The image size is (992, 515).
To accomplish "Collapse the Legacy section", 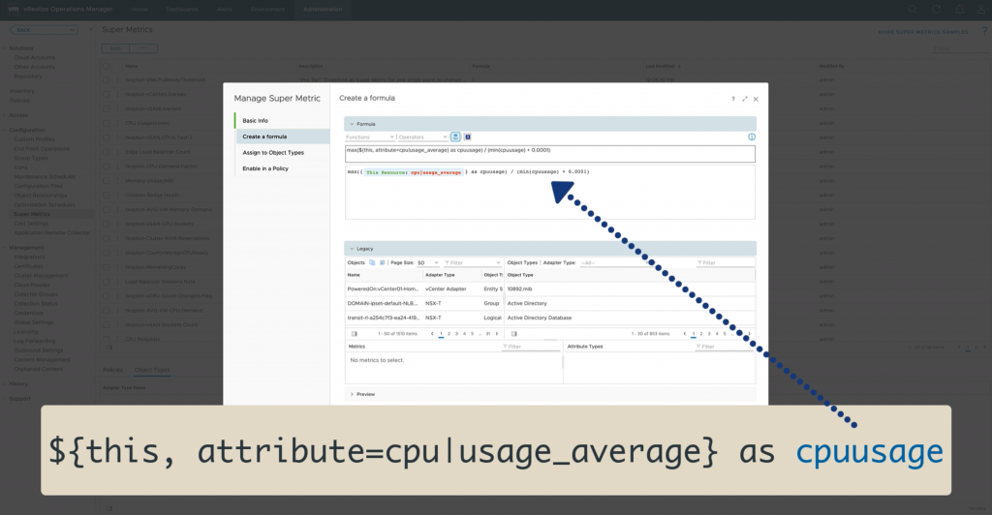I will click(352, 249).
